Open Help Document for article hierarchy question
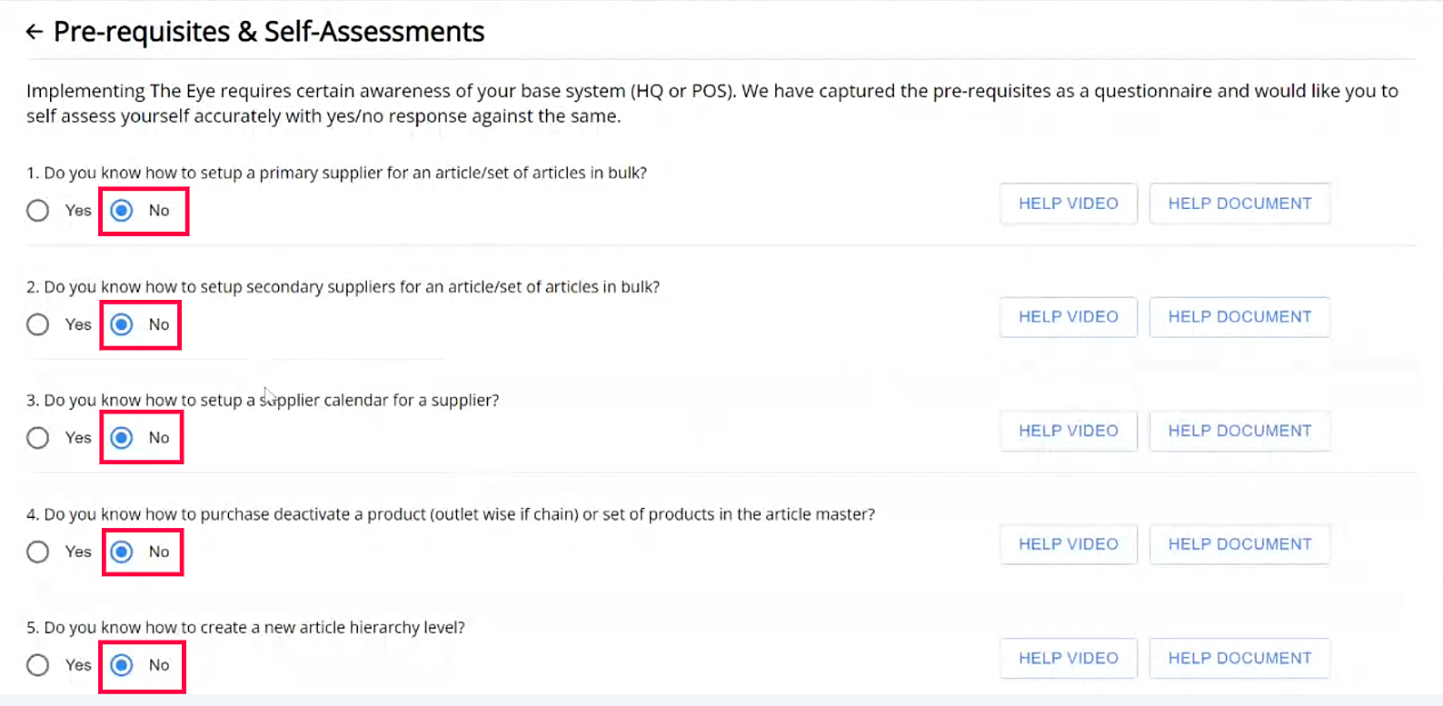 tap(1239, 658)
